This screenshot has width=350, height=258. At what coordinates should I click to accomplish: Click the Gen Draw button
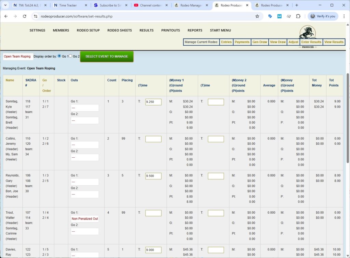(260, 42)
